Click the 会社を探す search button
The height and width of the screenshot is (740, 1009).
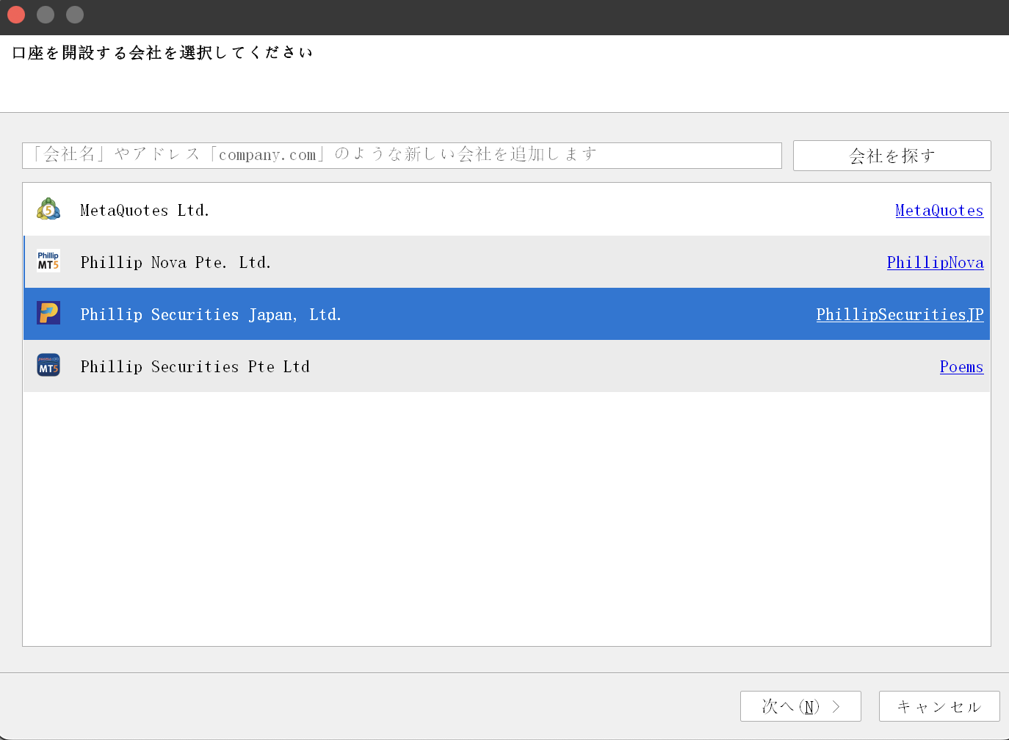[892, 156]
